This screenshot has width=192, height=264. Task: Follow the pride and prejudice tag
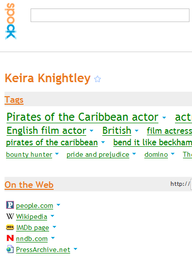click(98, 155)
